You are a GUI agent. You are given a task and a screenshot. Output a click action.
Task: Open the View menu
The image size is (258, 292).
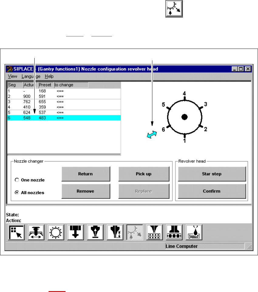12,76
